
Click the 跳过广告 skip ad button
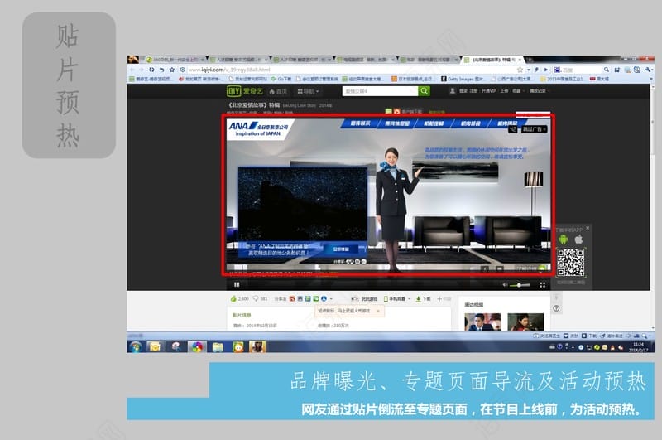pyautogui.click(x=534, y=129)
